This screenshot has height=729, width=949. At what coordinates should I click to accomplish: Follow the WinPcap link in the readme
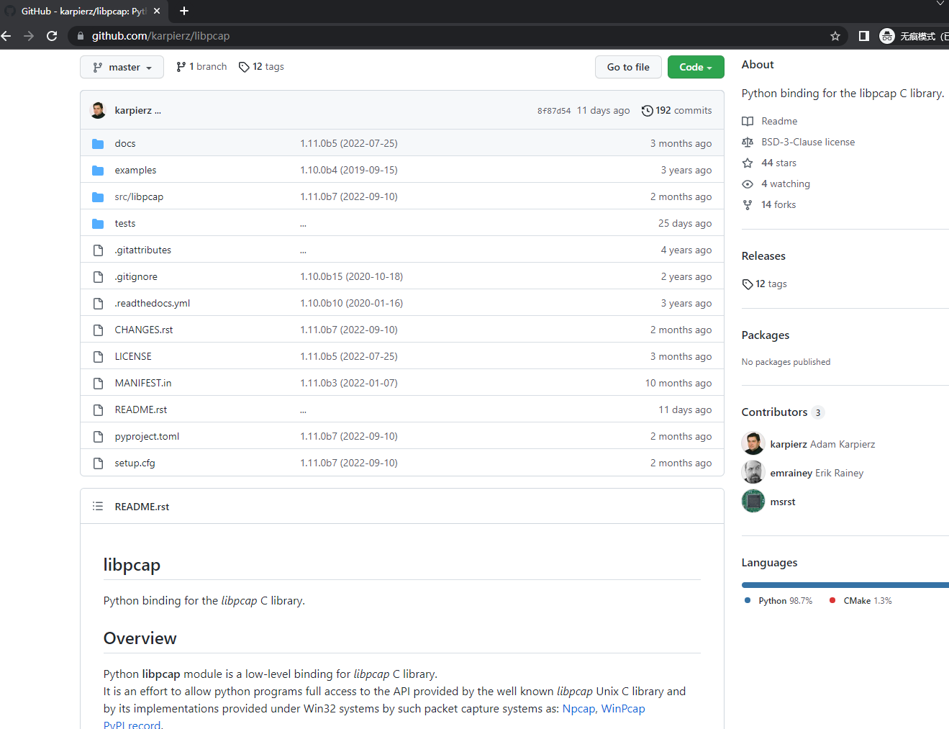click(623, 708)
